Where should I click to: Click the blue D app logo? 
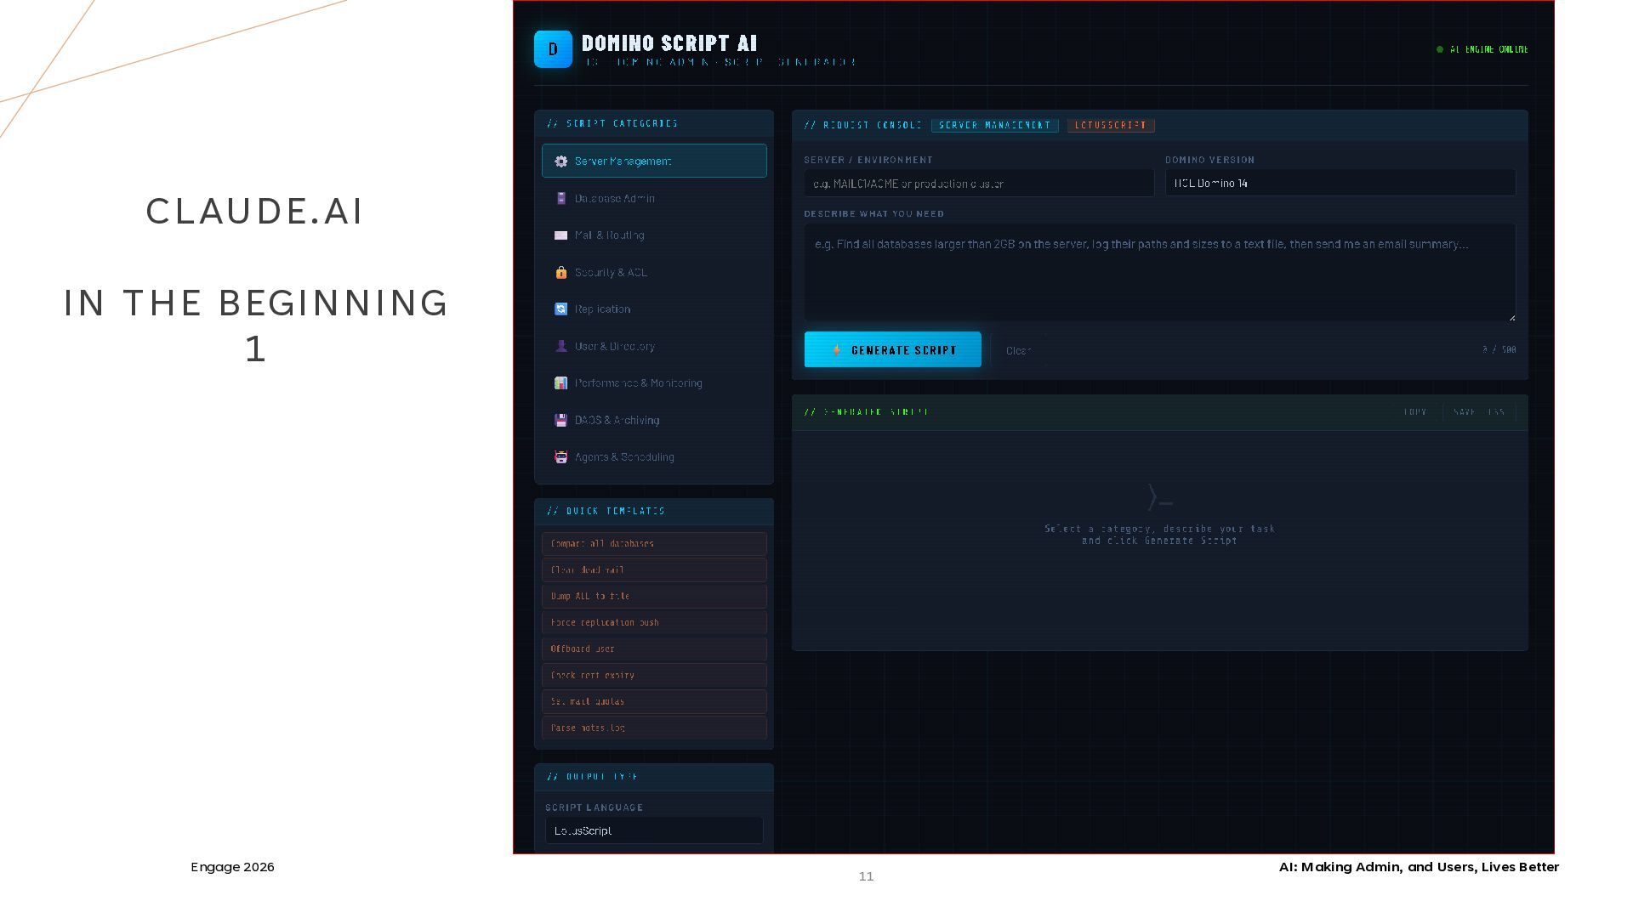click(553, 49)
